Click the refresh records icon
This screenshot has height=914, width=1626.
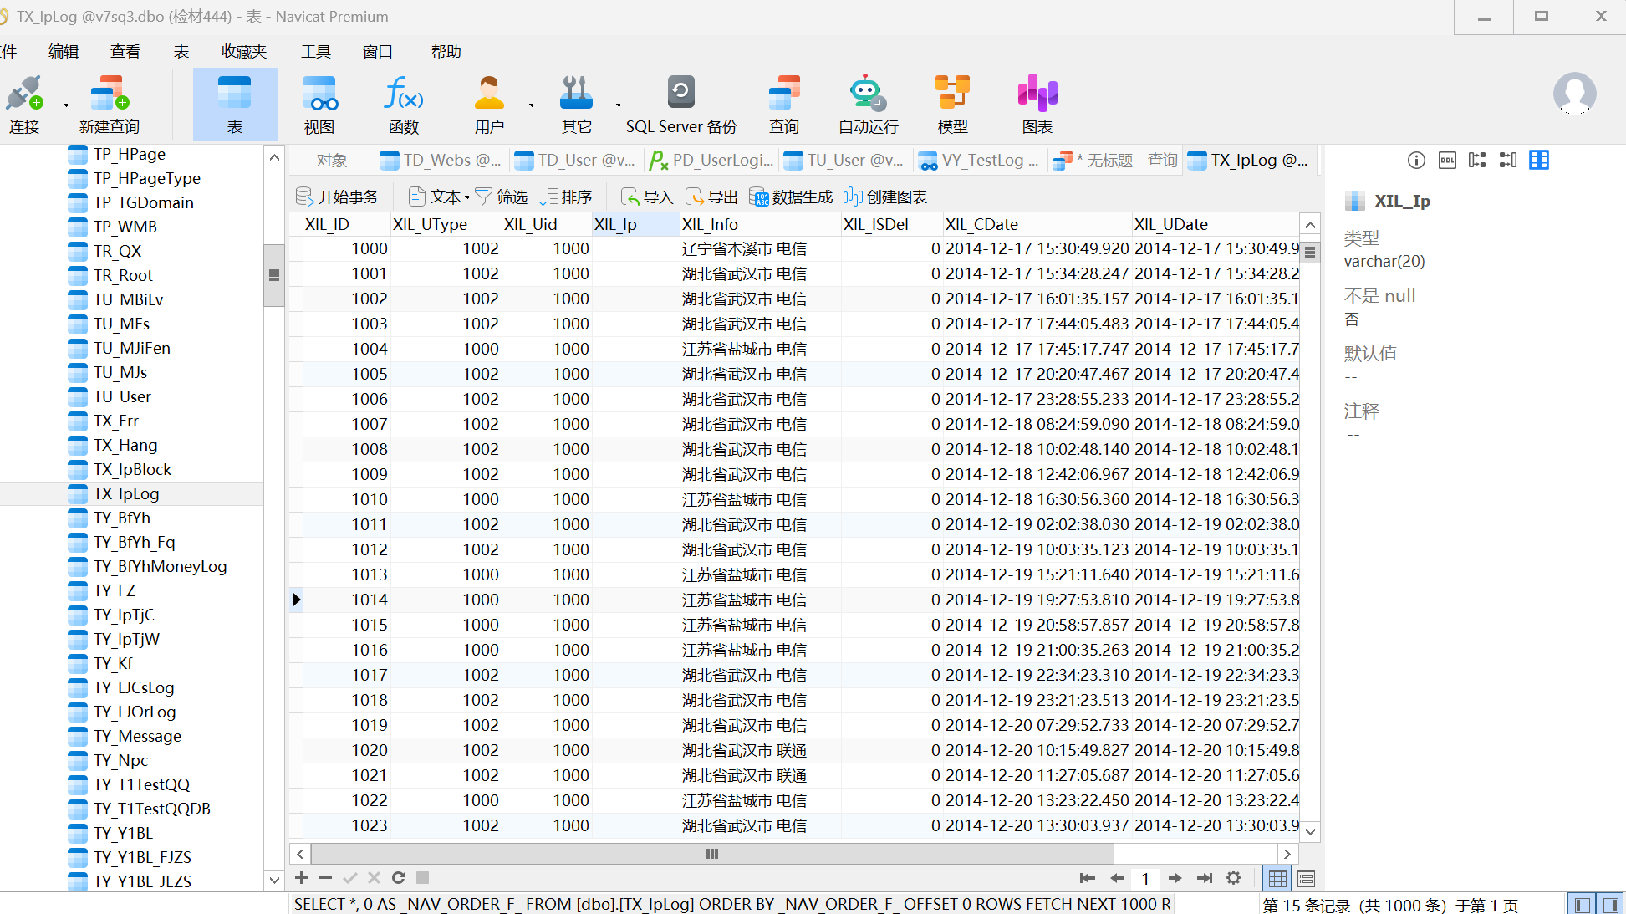398,877
